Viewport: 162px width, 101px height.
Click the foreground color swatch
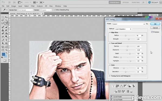coord(3,54)
